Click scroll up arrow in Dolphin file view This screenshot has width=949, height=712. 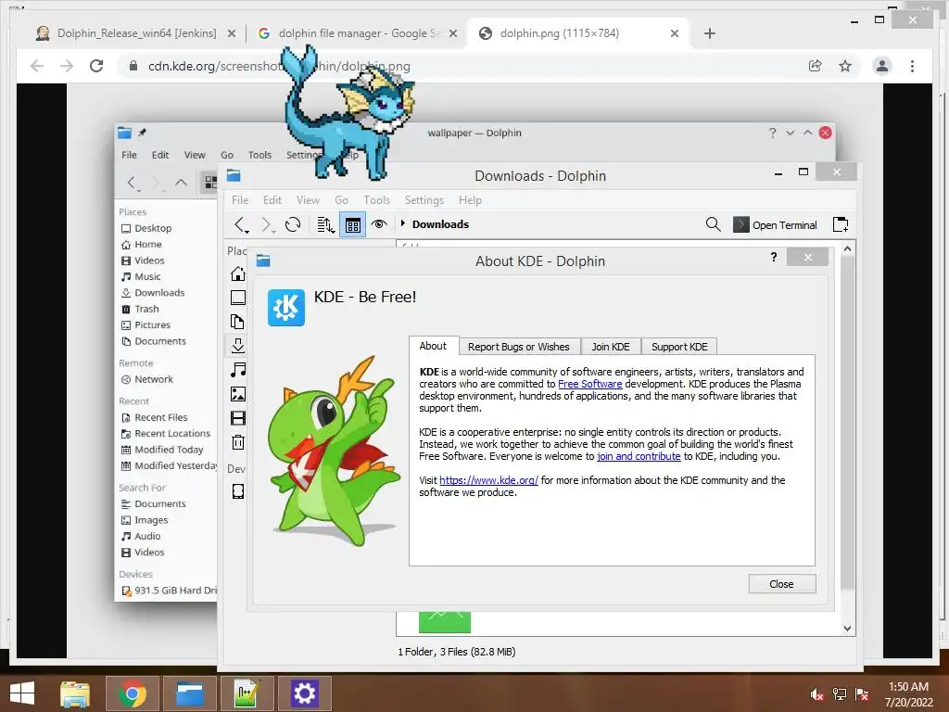click(x=847, y=248)
